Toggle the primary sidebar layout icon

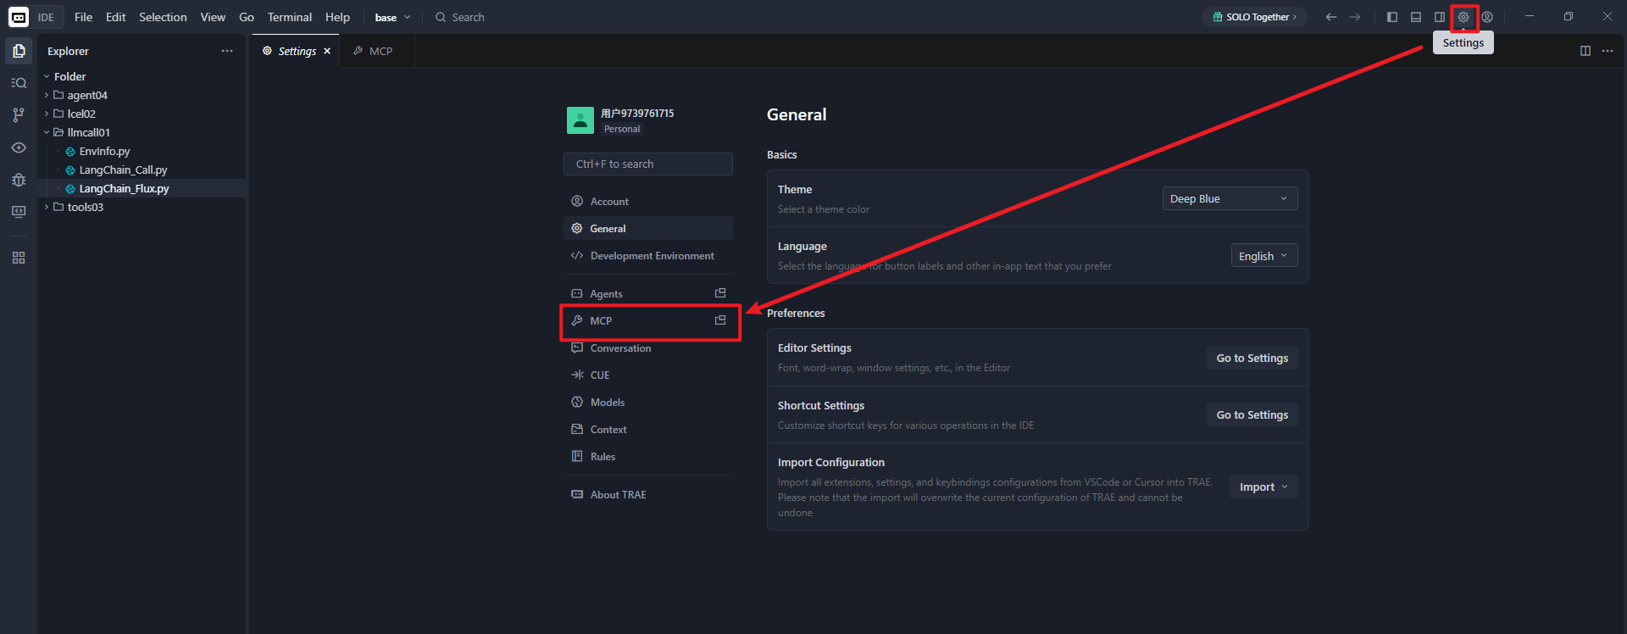click(1392, 17)
